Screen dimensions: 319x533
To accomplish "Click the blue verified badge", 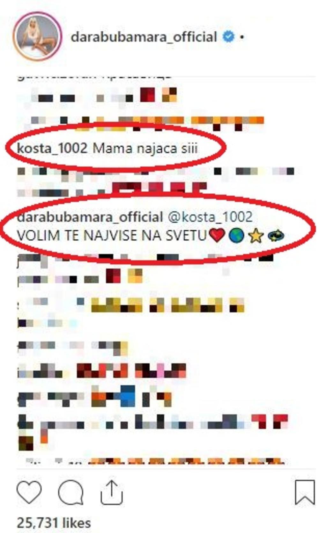I will 228,37.
